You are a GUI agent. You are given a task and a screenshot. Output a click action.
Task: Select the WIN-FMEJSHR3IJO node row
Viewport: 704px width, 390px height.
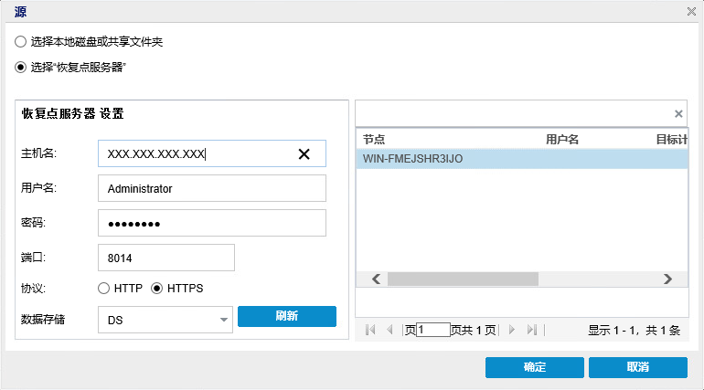pyautogui.click(x=521, y=159)
